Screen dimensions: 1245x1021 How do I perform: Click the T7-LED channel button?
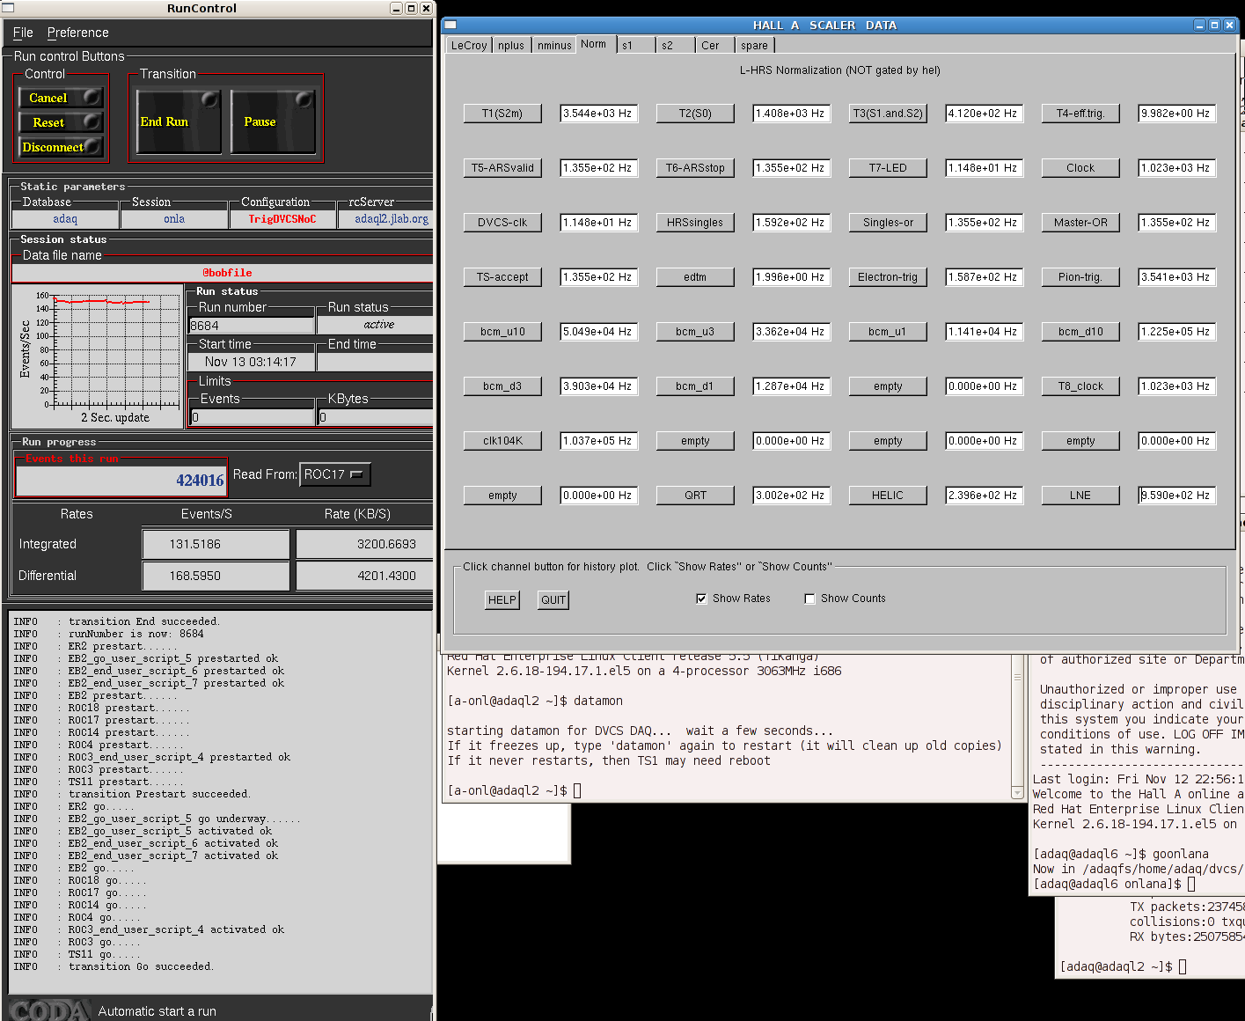tap(888, 168)
